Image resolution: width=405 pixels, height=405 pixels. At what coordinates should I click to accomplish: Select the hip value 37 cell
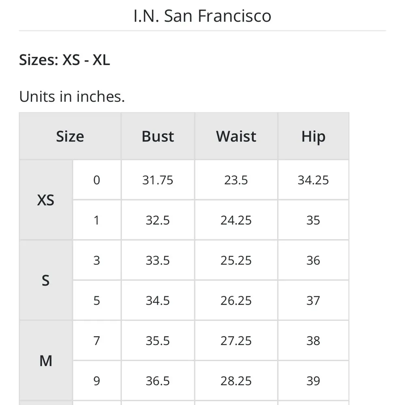pos(313,301)
